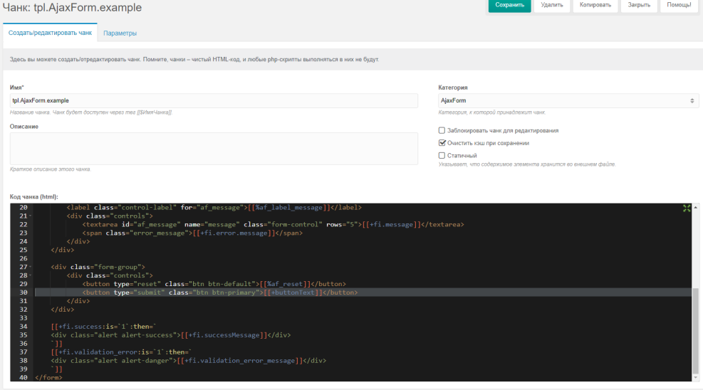
Task: Duplicate the chunk with the Копировать button
Action: 595,5
